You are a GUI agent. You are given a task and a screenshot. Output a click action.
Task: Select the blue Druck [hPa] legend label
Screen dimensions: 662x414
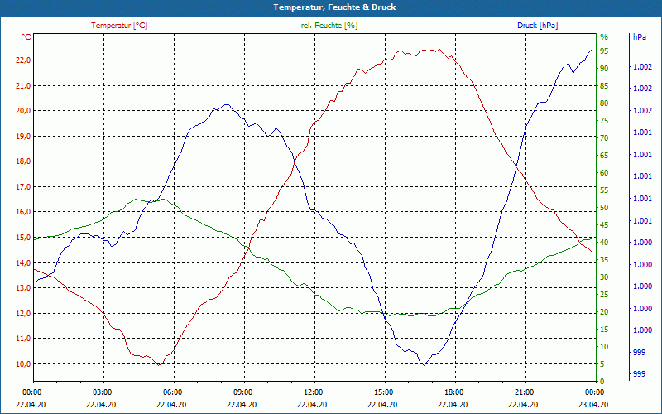[537, 26]
